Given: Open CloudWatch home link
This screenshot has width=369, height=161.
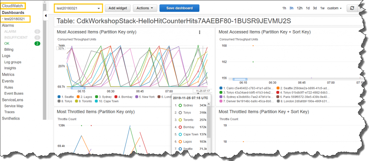Looking at the screenshot, I should (13, 6).
